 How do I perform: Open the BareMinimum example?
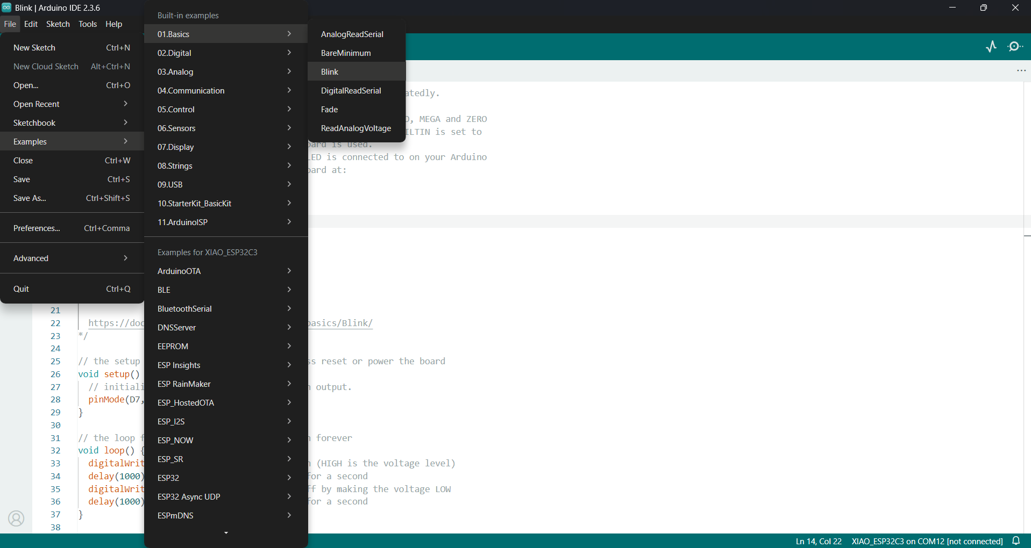coord(357,53)
